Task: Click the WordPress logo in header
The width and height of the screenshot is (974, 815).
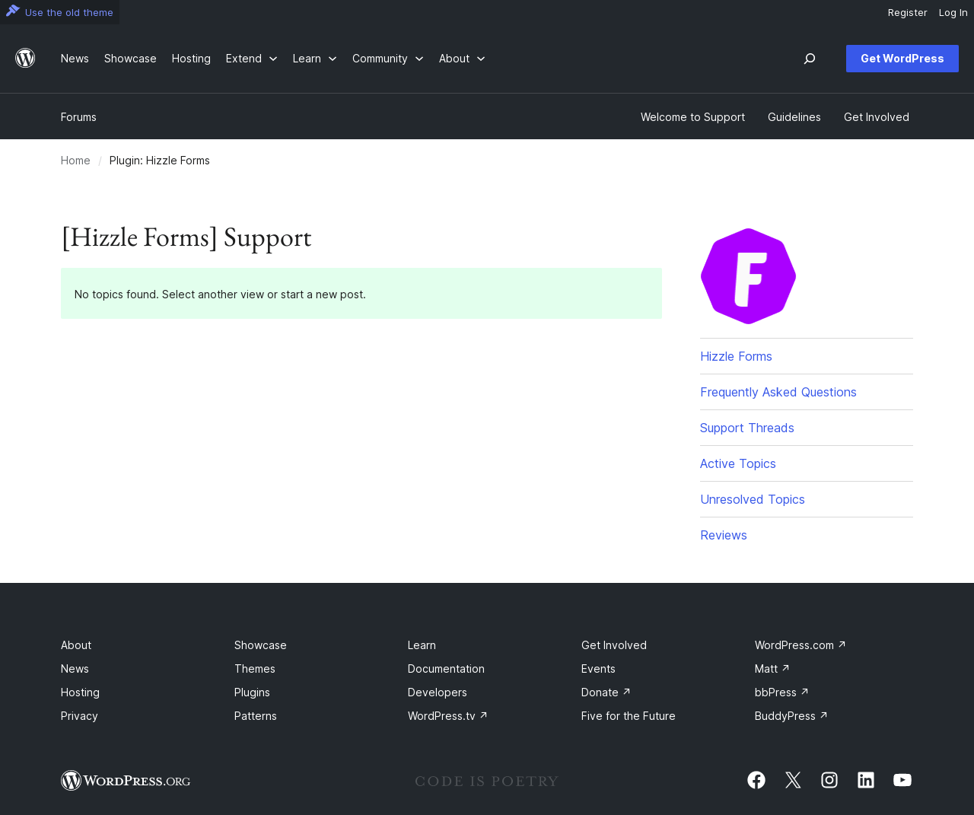Action: [x=25, y=59]
